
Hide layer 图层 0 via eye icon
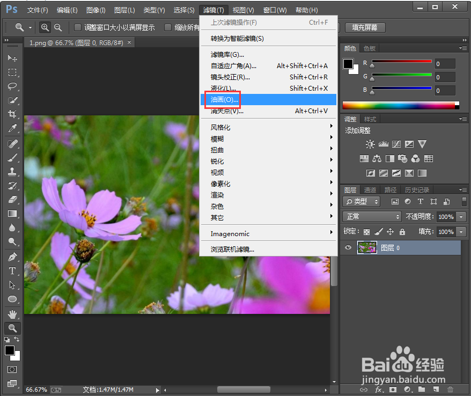348,247
